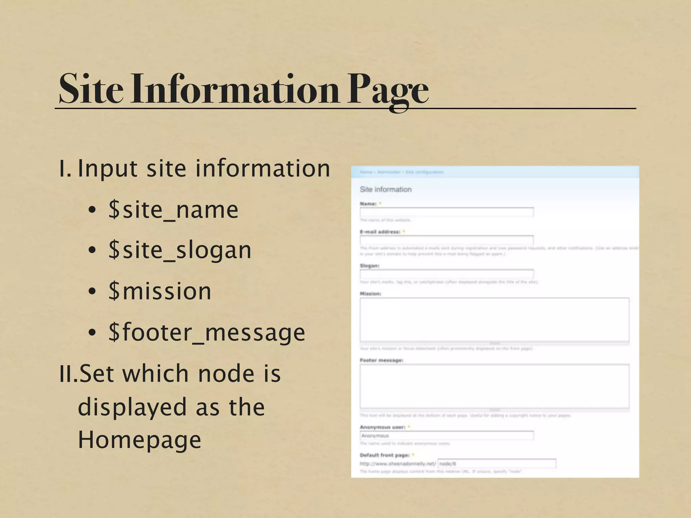Click the Footer message resize grip

coord(494,410)
